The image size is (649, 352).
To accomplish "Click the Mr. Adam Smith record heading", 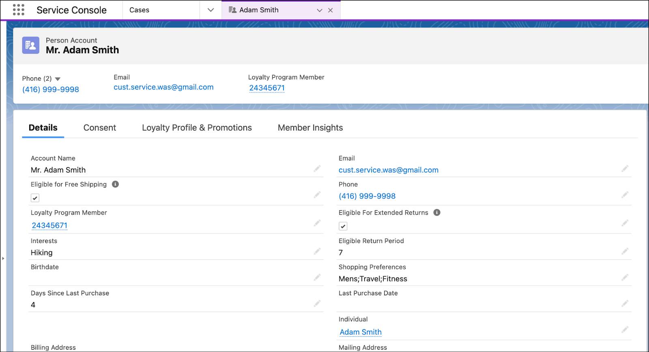I will (x=82, y=50).
